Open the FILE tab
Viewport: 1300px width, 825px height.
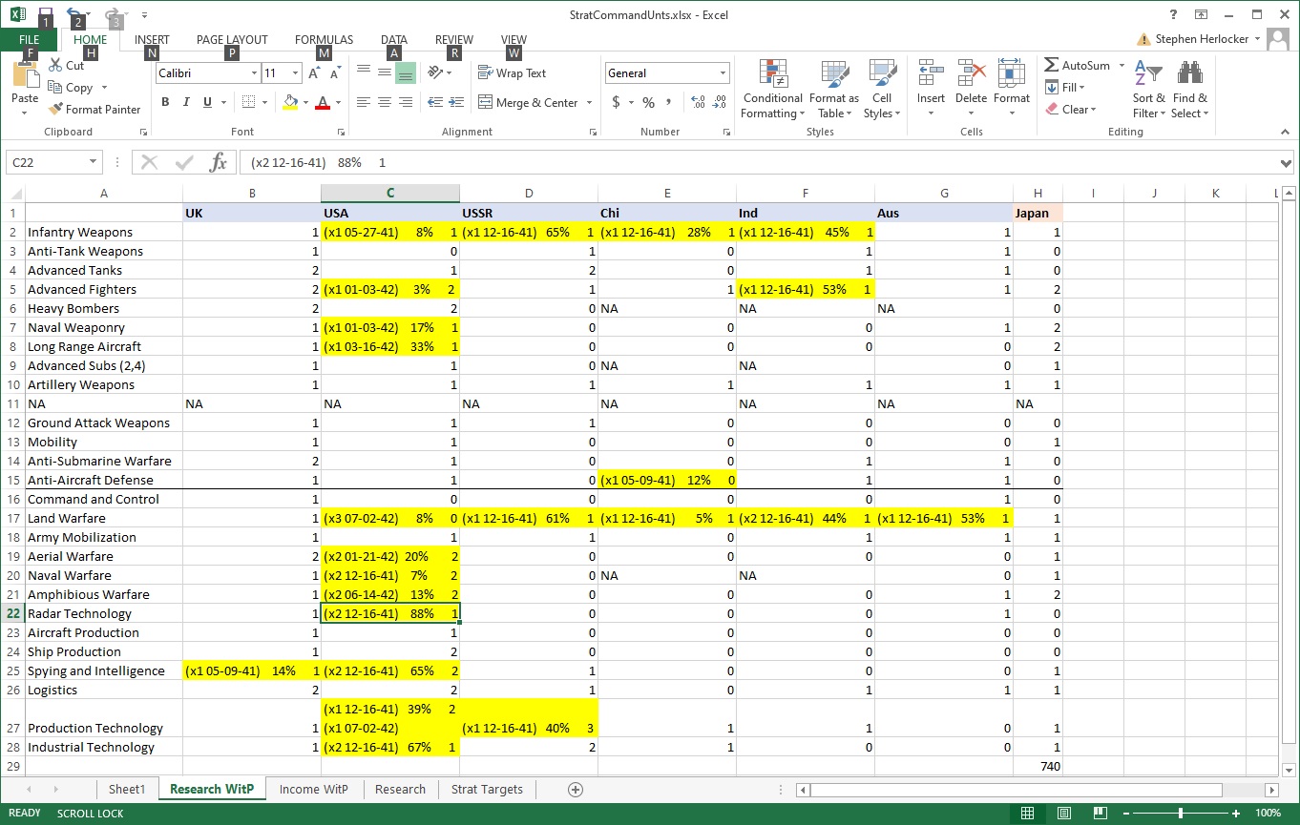pos(30,40)
